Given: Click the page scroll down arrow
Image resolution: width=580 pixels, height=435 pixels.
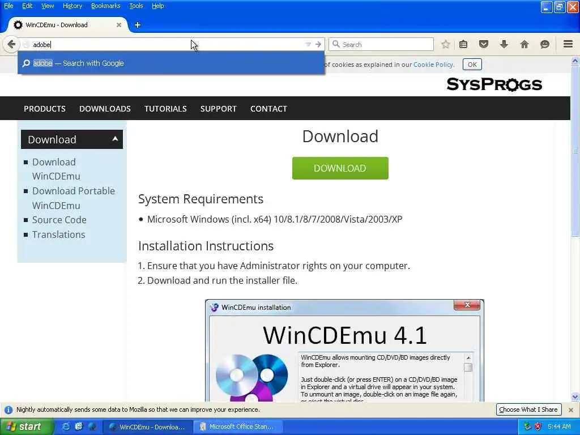Looking at the screenshot, I should 575,396.
